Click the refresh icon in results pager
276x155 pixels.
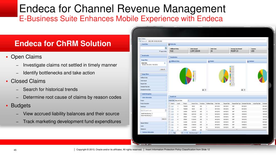point(201,133)
